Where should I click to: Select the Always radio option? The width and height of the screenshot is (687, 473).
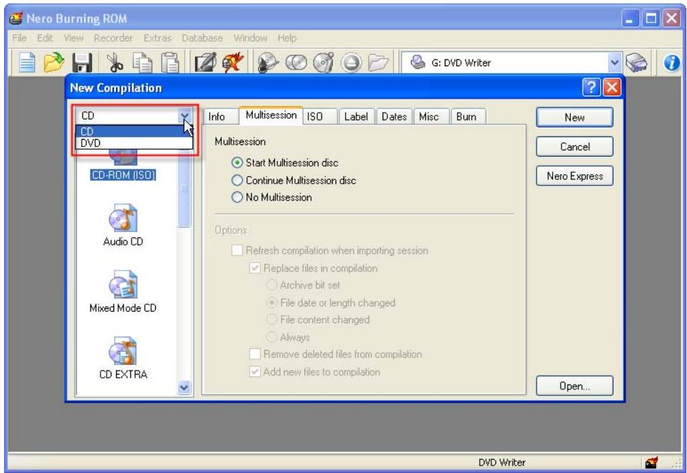click(x=272, y=337)
